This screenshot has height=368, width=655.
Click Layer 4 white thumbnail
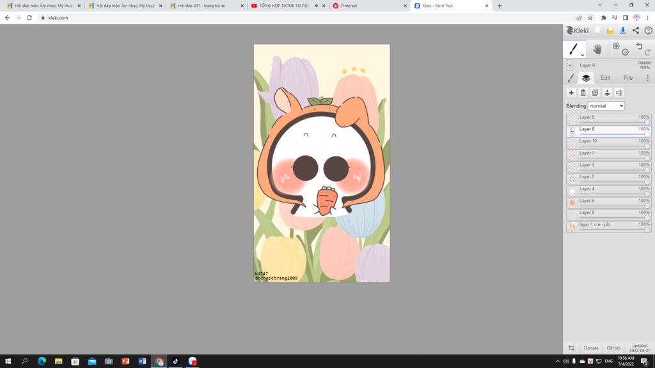click(x=572, y=191)
